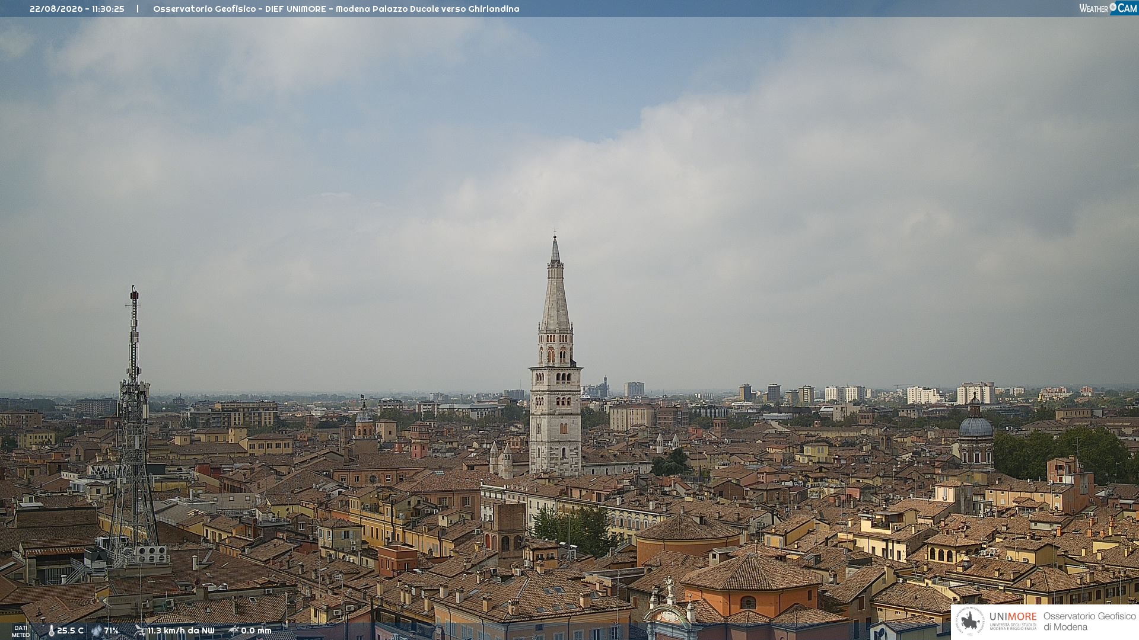Viewport: 1139px width, 640px height.
Task: Click the rain umbrella precipitation icon
Action: pos(233,631)
